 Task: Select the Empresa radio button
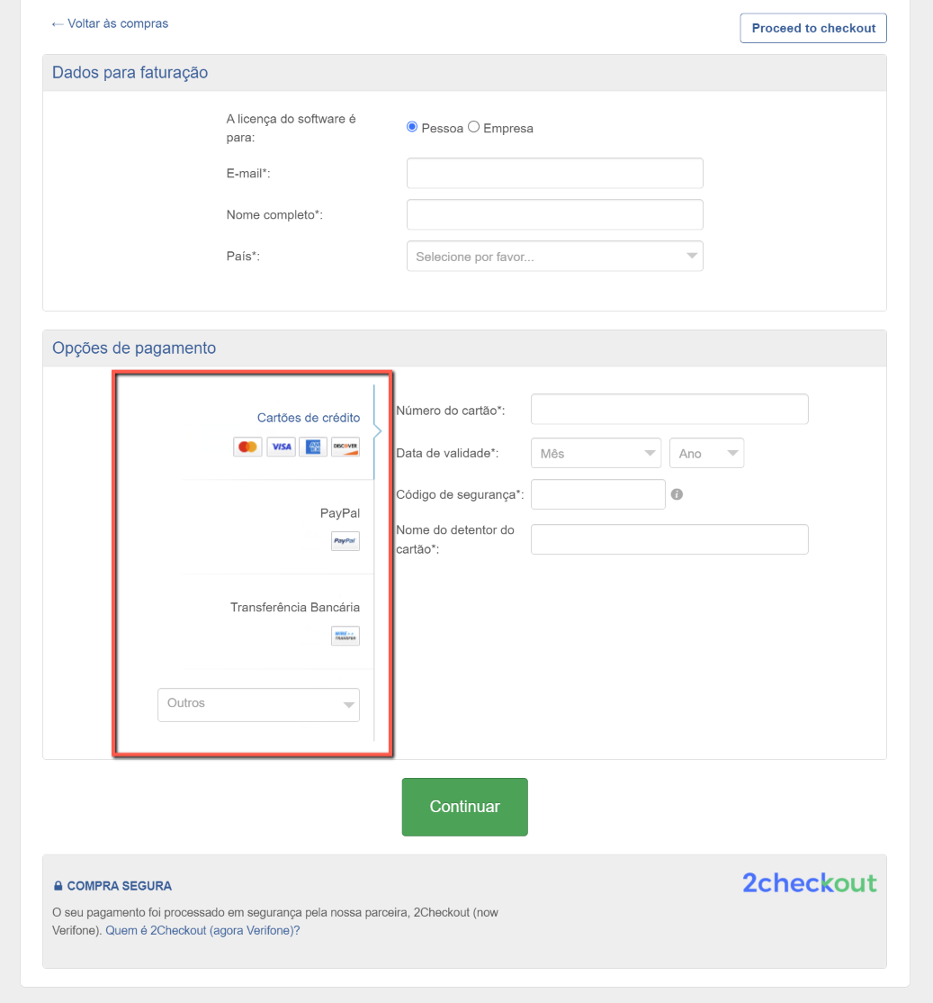point(474,126)
